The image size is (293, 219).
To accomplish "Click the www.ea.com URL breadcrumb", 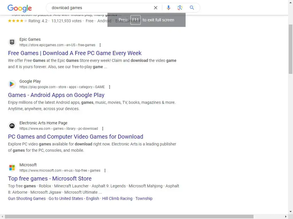I will pos(59,129).
